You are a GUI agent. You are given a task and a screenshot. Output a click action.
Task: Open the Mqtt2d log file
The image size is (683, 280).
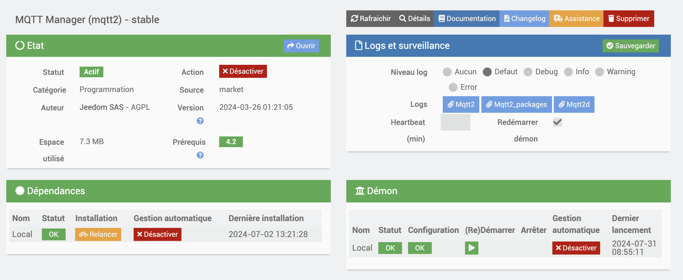(574, 104)
